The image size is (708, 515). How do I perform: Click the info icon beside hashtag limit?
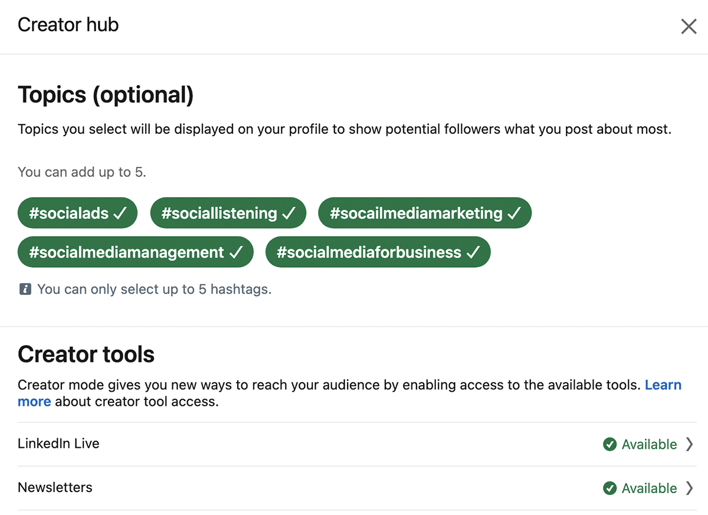[x=25, y=289]
